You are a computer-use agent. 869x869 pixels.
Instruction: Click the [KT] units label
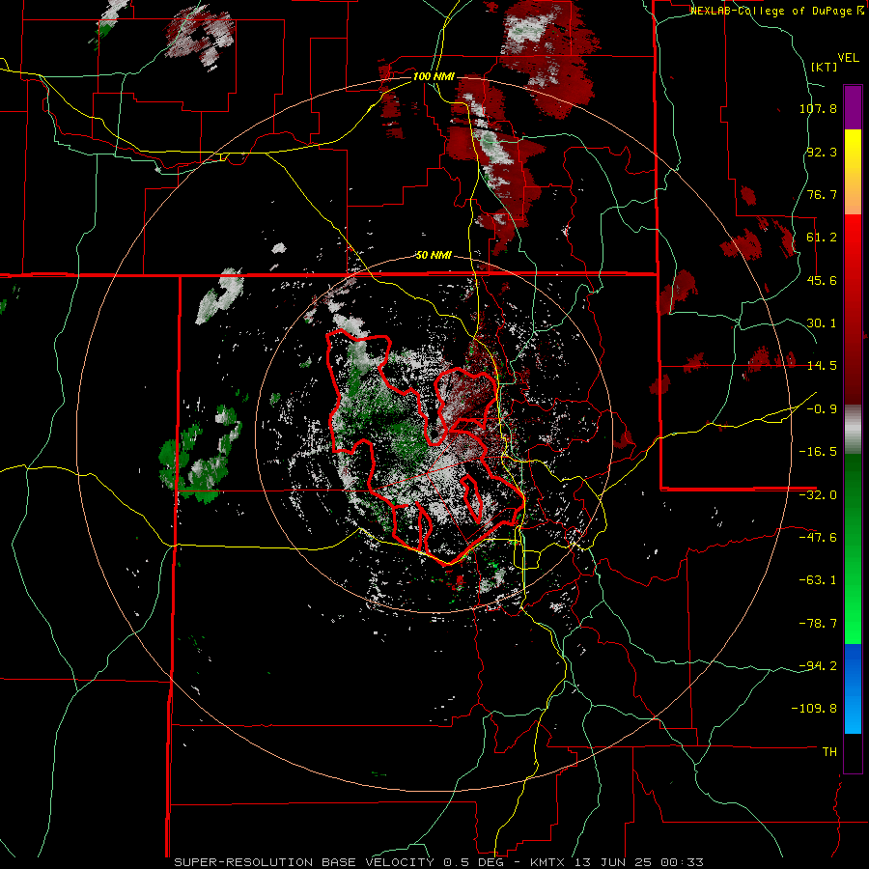click(824, 67)
